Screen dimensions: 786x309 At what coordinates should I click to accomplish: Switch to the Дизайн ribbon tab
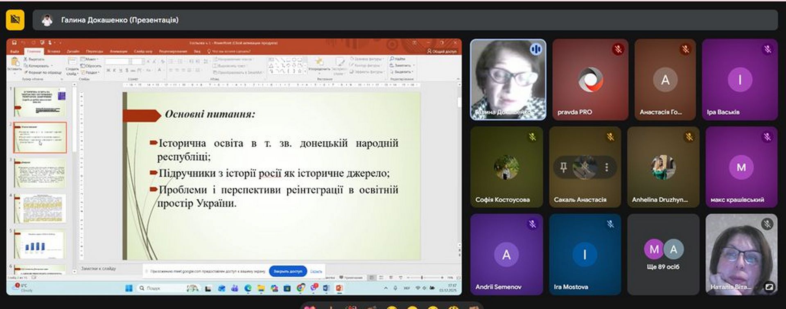point(73,52)
